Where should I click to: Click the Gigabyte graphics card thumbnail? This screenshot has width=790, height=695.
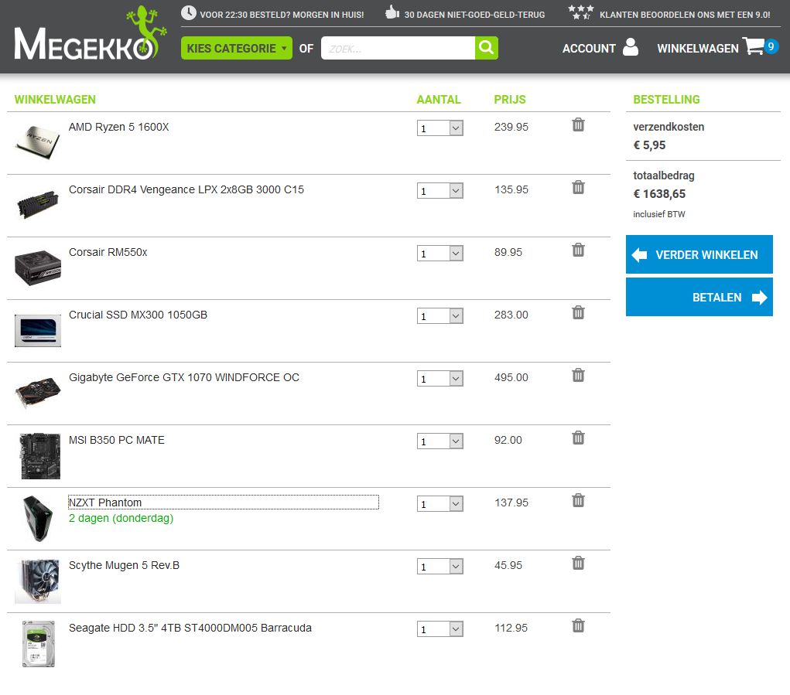38,392
